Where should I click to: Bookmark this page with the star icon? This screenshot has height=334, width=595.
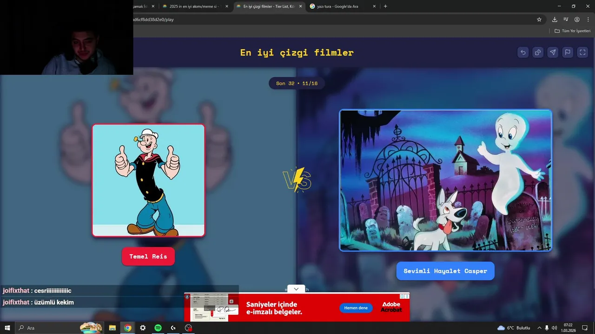[x=539, y=19]
